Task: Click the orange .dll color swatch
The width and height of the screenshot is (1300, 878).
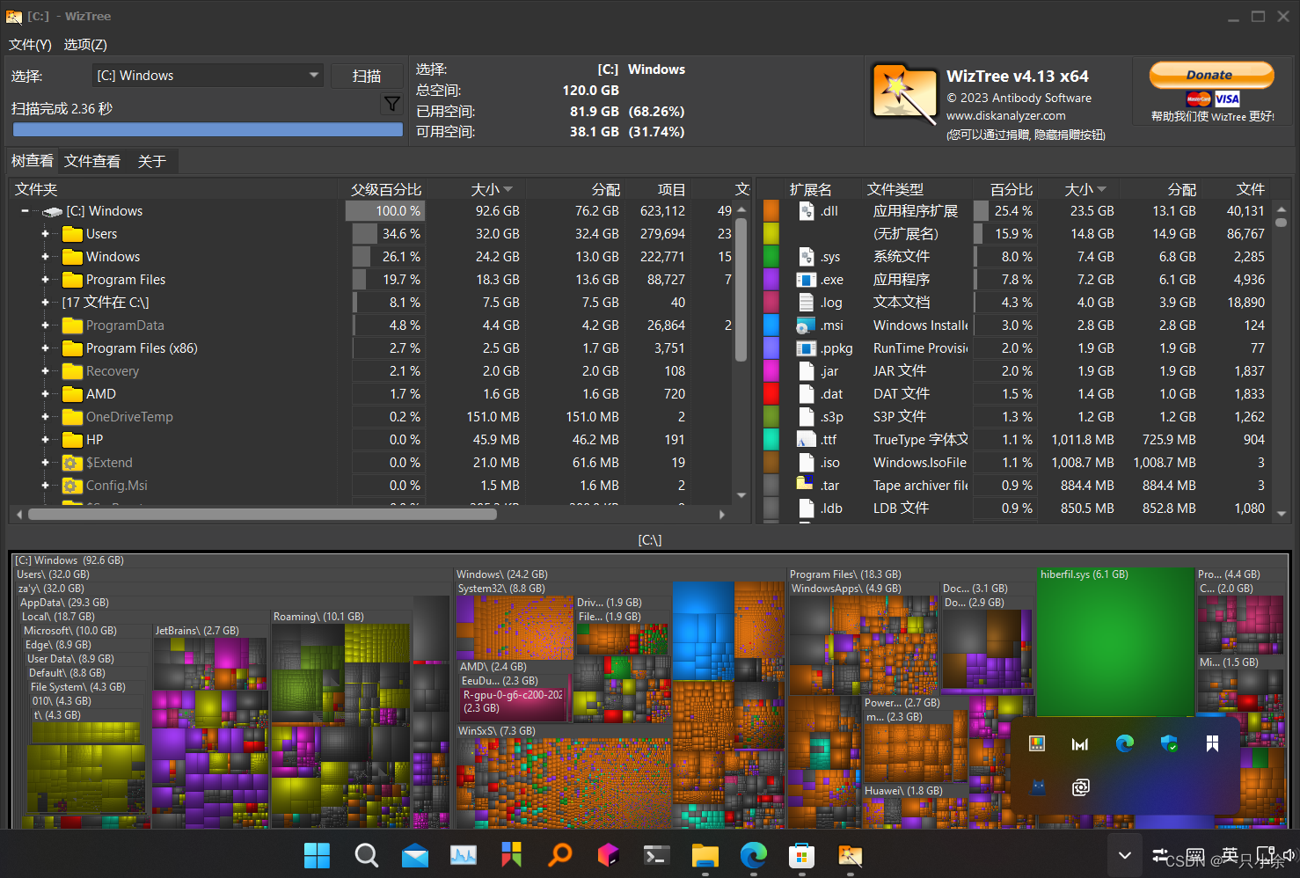Action: [771, 211]
